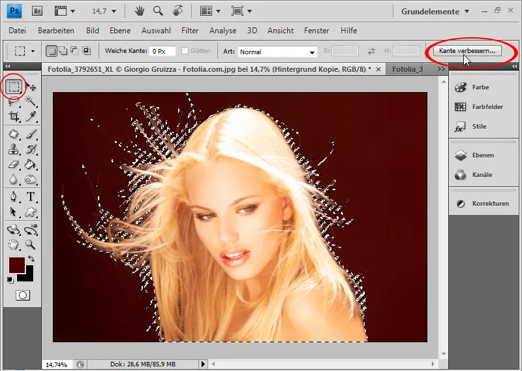Open the Ebenen panel

coord(484,155)
